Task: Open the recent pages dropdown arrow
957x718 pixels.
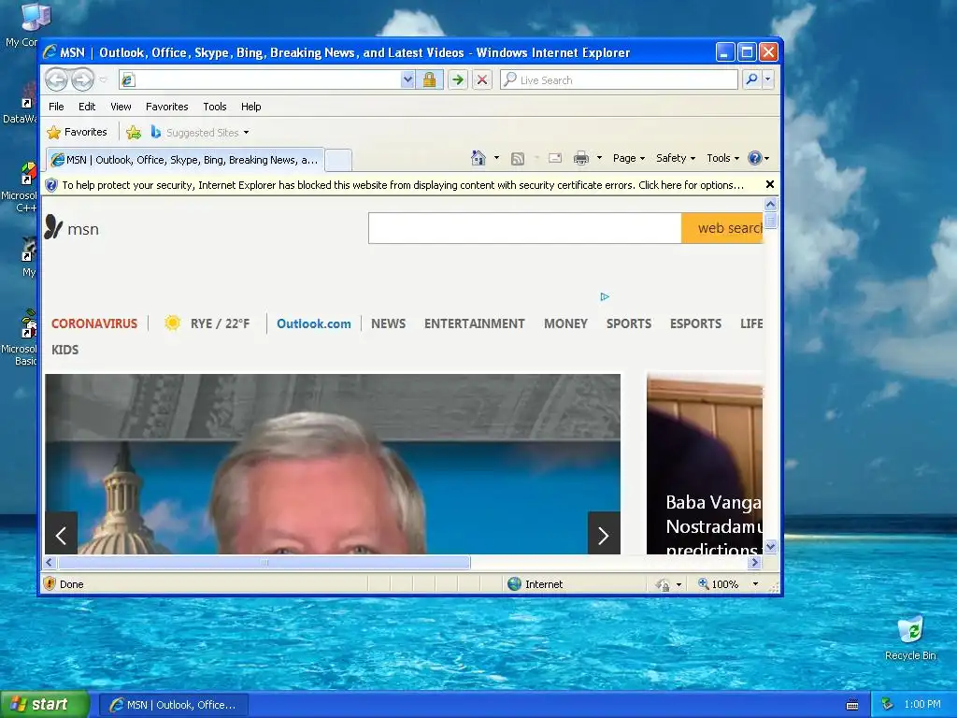Action: click(103, 80)
